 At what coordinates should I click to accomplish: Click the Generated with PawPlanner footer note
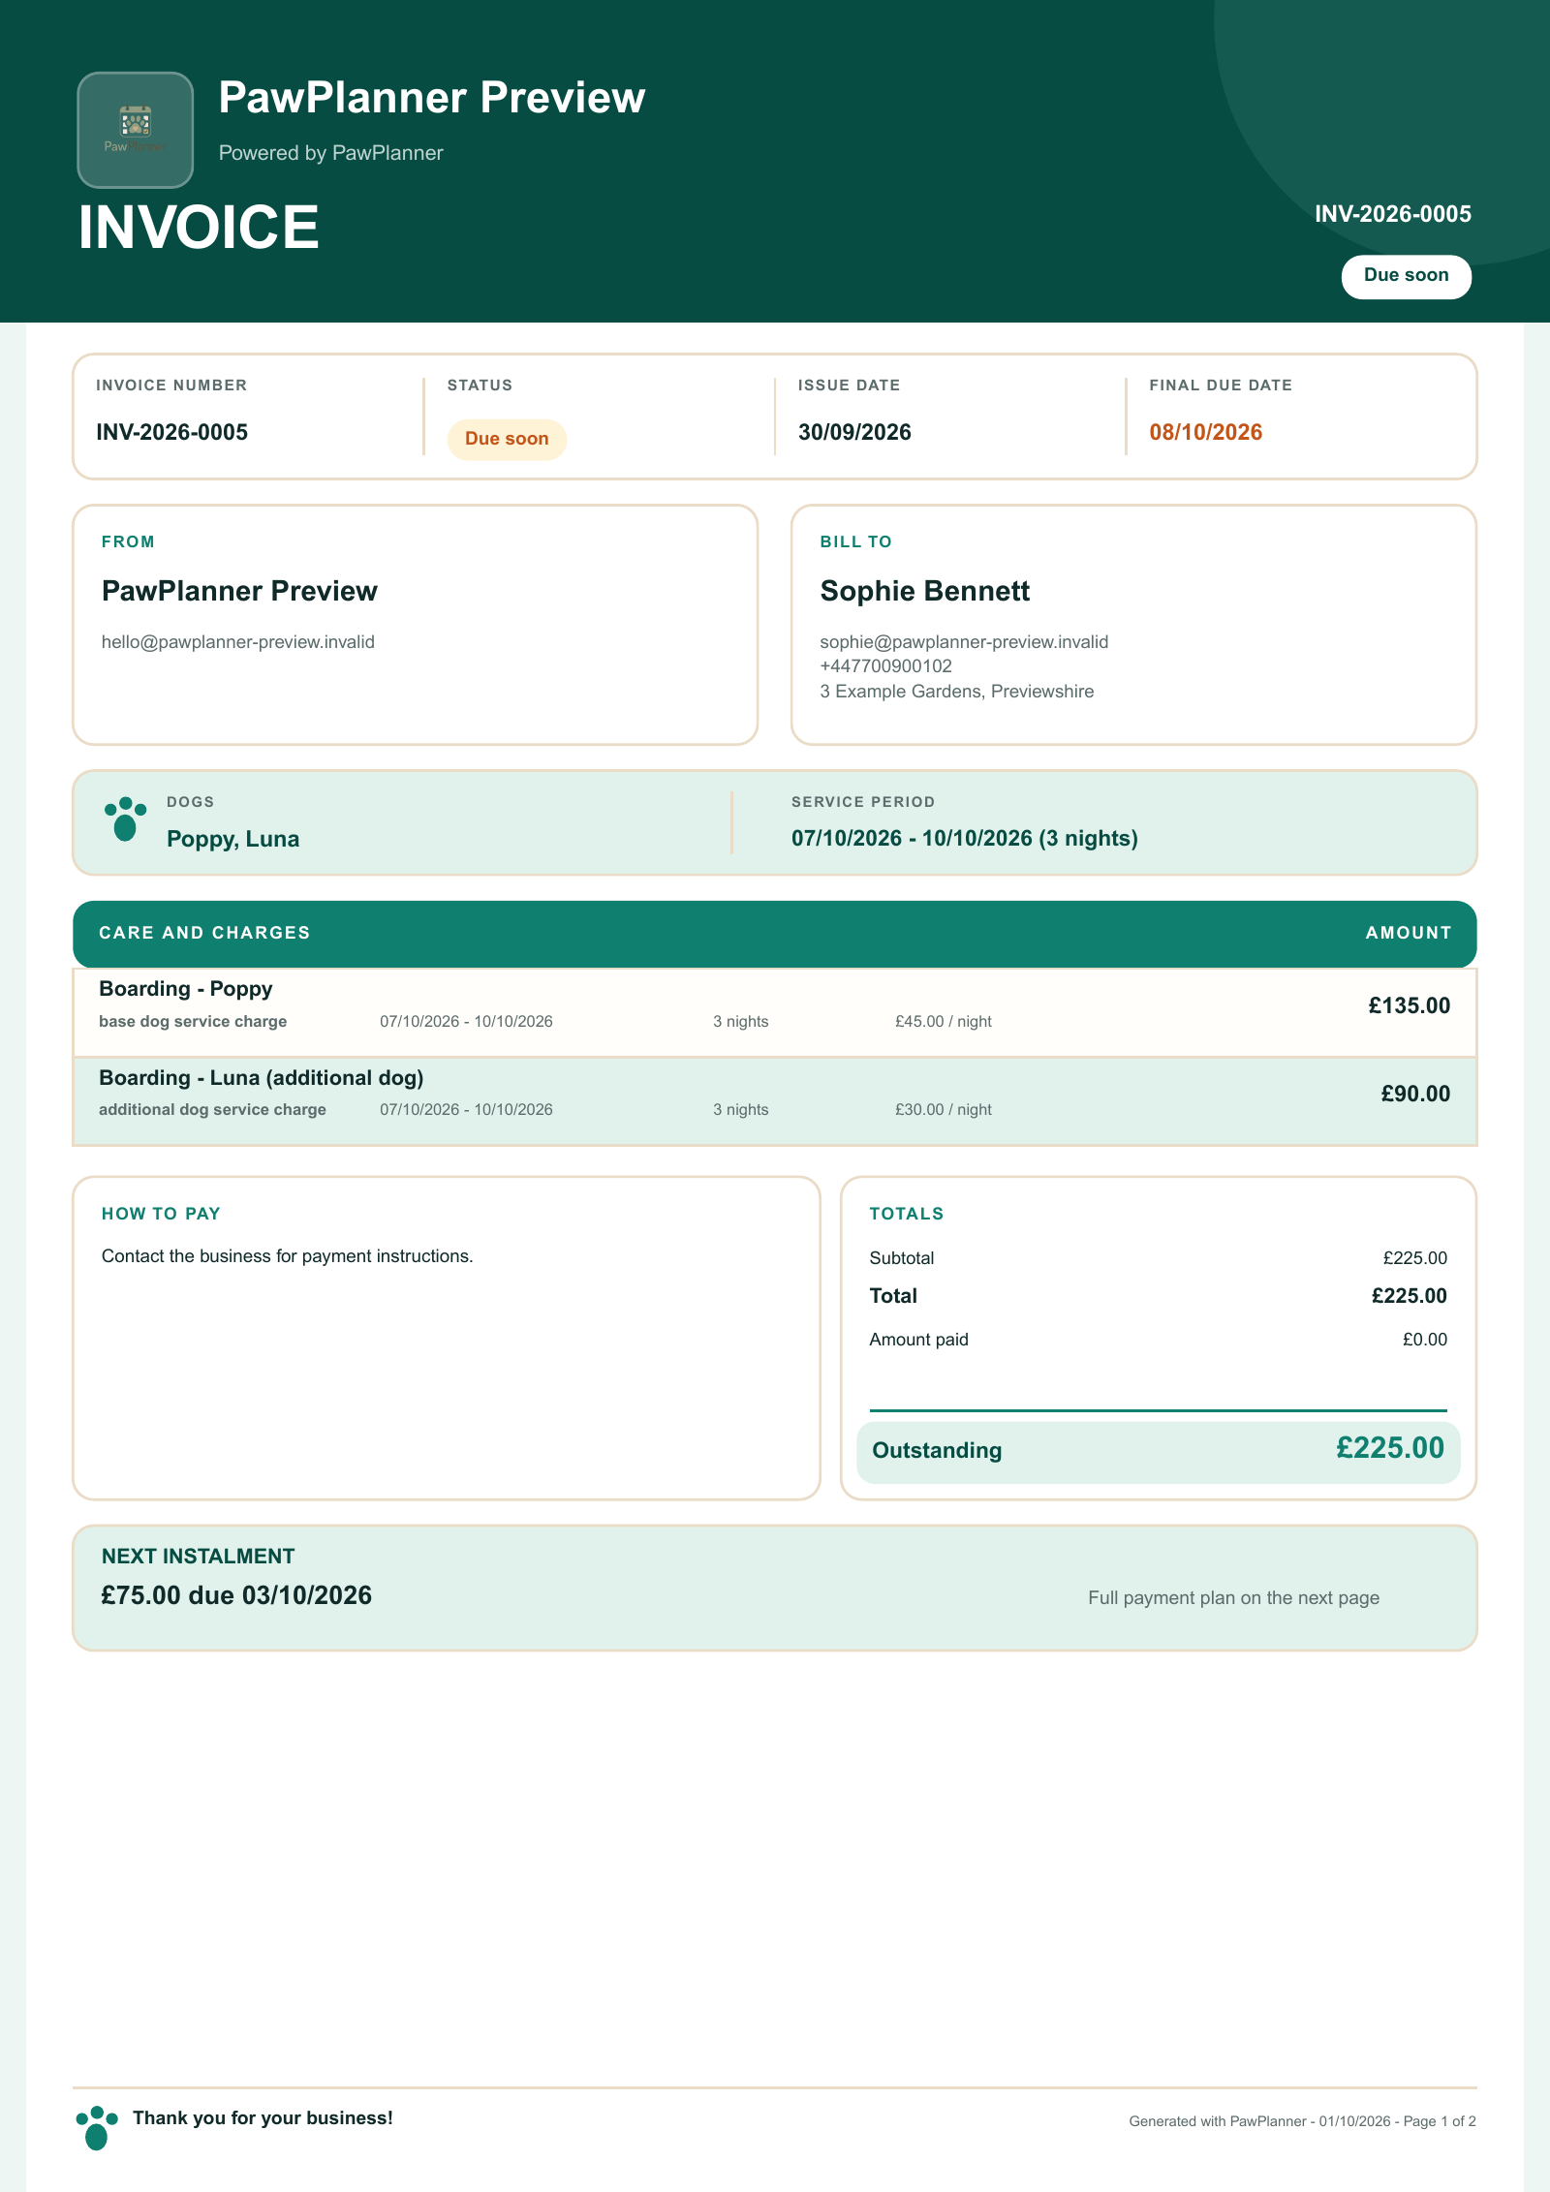pos(1302,2121)
